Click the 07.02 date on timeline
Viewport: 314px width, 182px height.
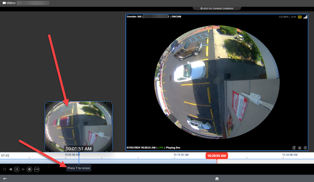coord(5,156)
